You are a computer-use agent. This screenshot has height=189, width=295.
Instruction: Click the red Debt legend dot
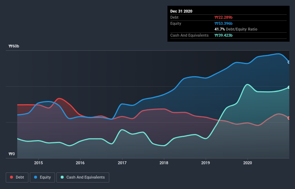click(x=11, y=177)
